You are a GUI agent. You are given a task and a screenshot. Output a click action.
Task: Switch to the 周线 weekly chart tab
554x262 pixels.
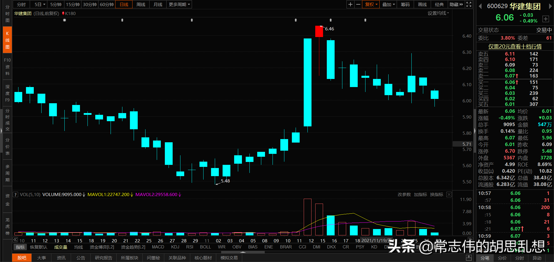pos(141,4)
